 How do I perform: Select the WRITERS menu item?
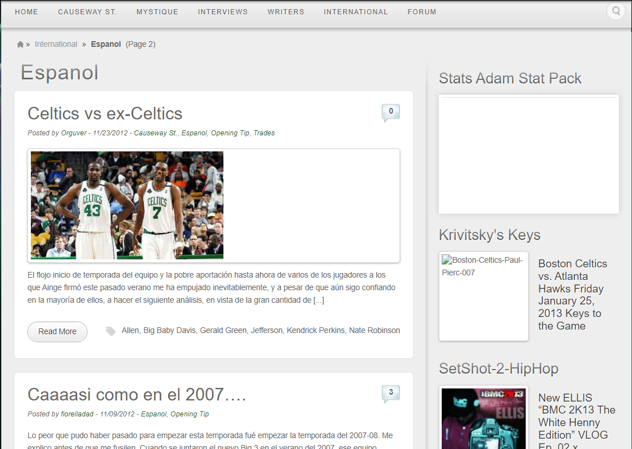pyautogui.click(x=286, y=12)
